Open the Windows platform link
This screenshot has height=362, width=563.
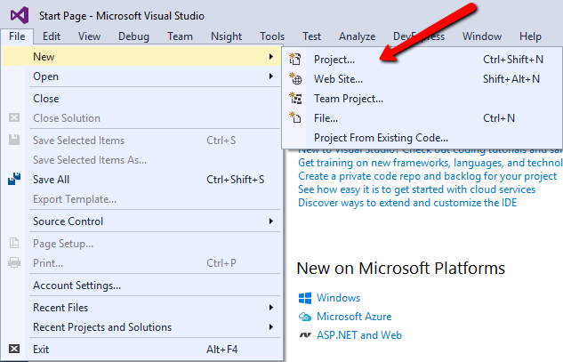[338, 298]
